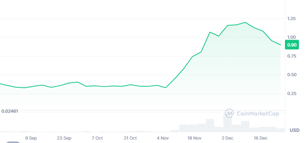Click the 1.00 price axis label
Image resolution: width=307 pixels, height=143 pixels.
291,37
